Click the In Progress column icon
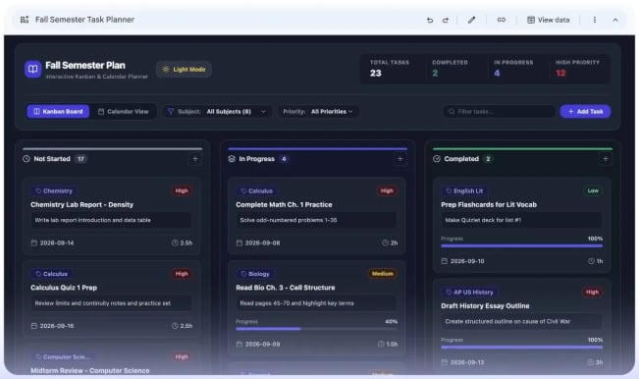Viewport: 639px width, 379px height. [232, 159]
